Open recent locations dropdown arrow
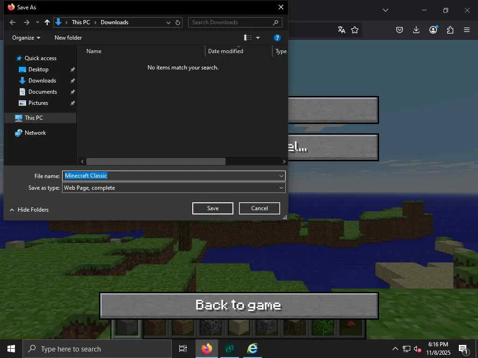 (x=37, y=22)
